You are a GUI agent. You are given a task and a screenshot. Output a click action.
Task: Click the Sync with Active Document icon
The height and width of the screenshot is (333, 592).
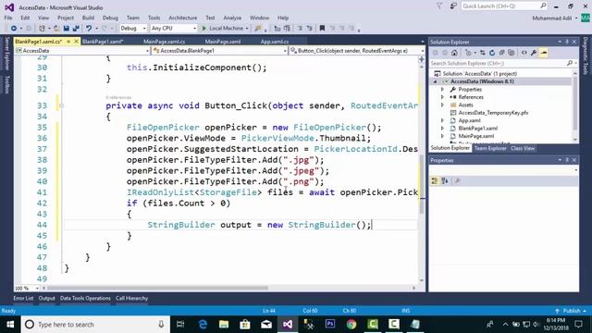[483, 53]
